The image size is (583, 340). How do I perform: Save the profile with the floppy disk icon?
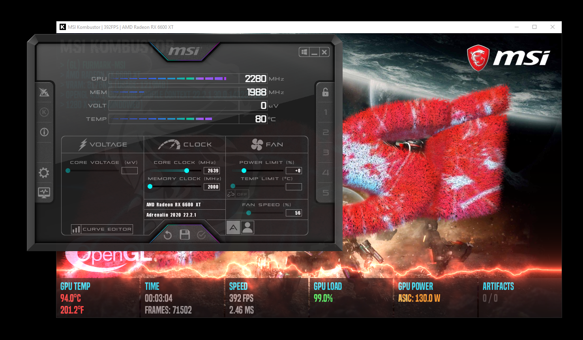click(185, 235)
